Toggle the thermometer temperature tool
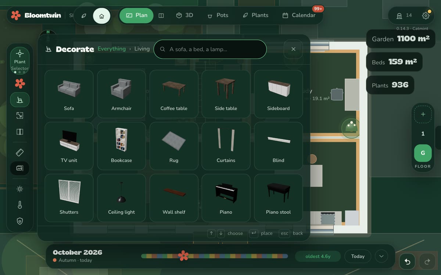This screenshot has height=275, width=441. 20,205
